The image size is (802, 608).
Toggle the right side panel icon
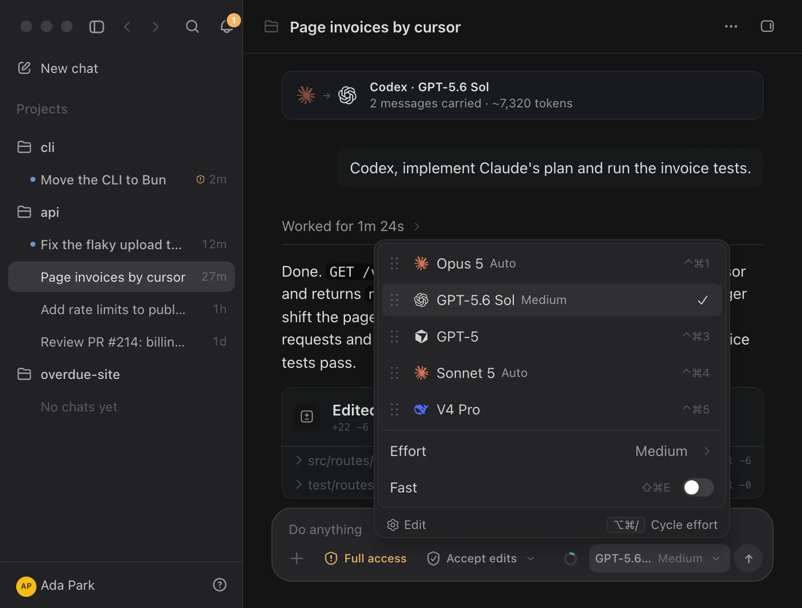(767, 26)
